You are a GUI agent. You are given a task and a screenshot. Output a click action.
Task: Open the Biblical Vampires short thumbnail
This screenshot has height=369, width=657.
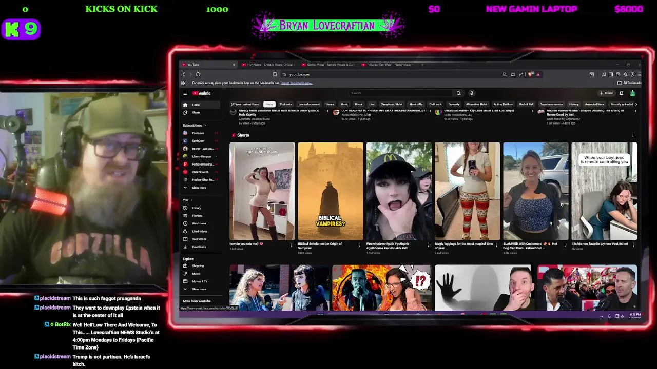pos(331,192)
